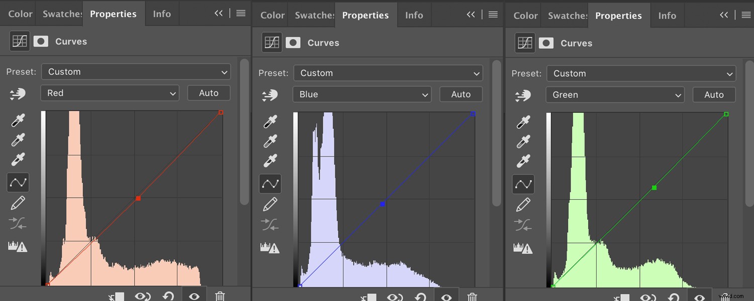This screenshot has width=754, height=301.
Task: Click the clip-to-layer icon below the Red curve
Action: 116,296
